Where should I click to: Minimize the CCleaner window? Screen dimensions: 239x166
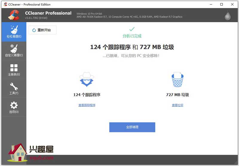coord(211,4)
